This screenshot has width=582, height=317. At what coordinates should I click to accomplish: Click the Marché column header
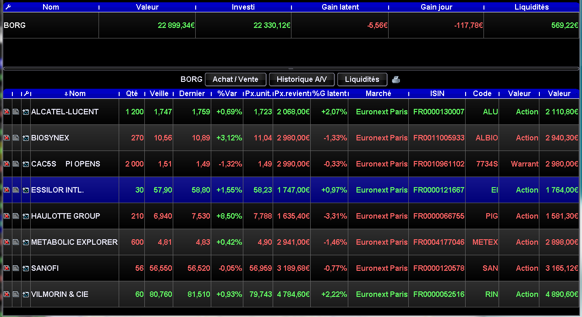point(379,93)
